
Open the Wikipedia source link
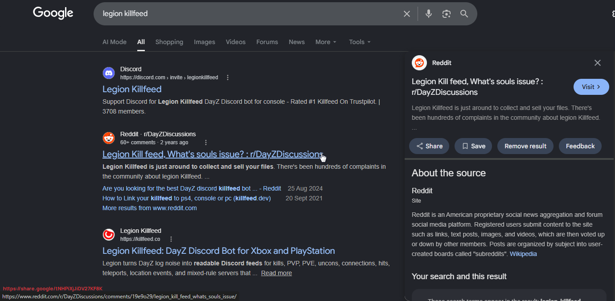click(x=523, y=254)
